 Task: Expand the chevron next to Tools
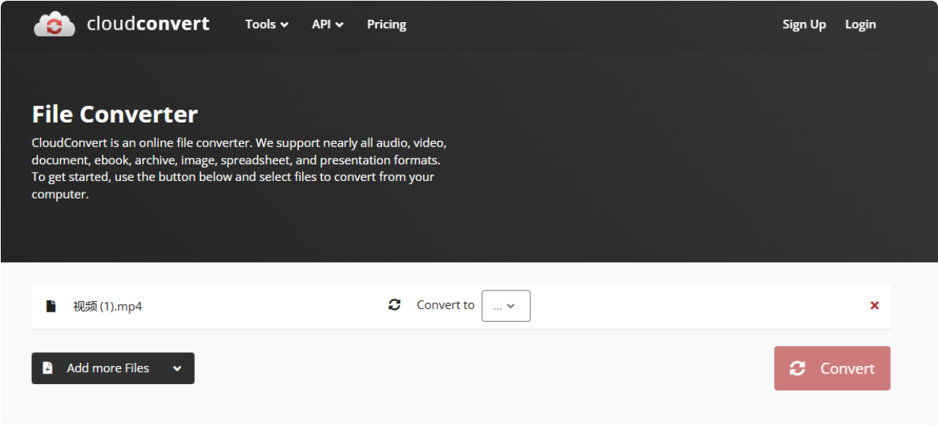[x=285, y=25]
